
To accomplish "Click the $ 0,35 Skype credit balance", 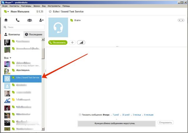I will coord(40,11).
